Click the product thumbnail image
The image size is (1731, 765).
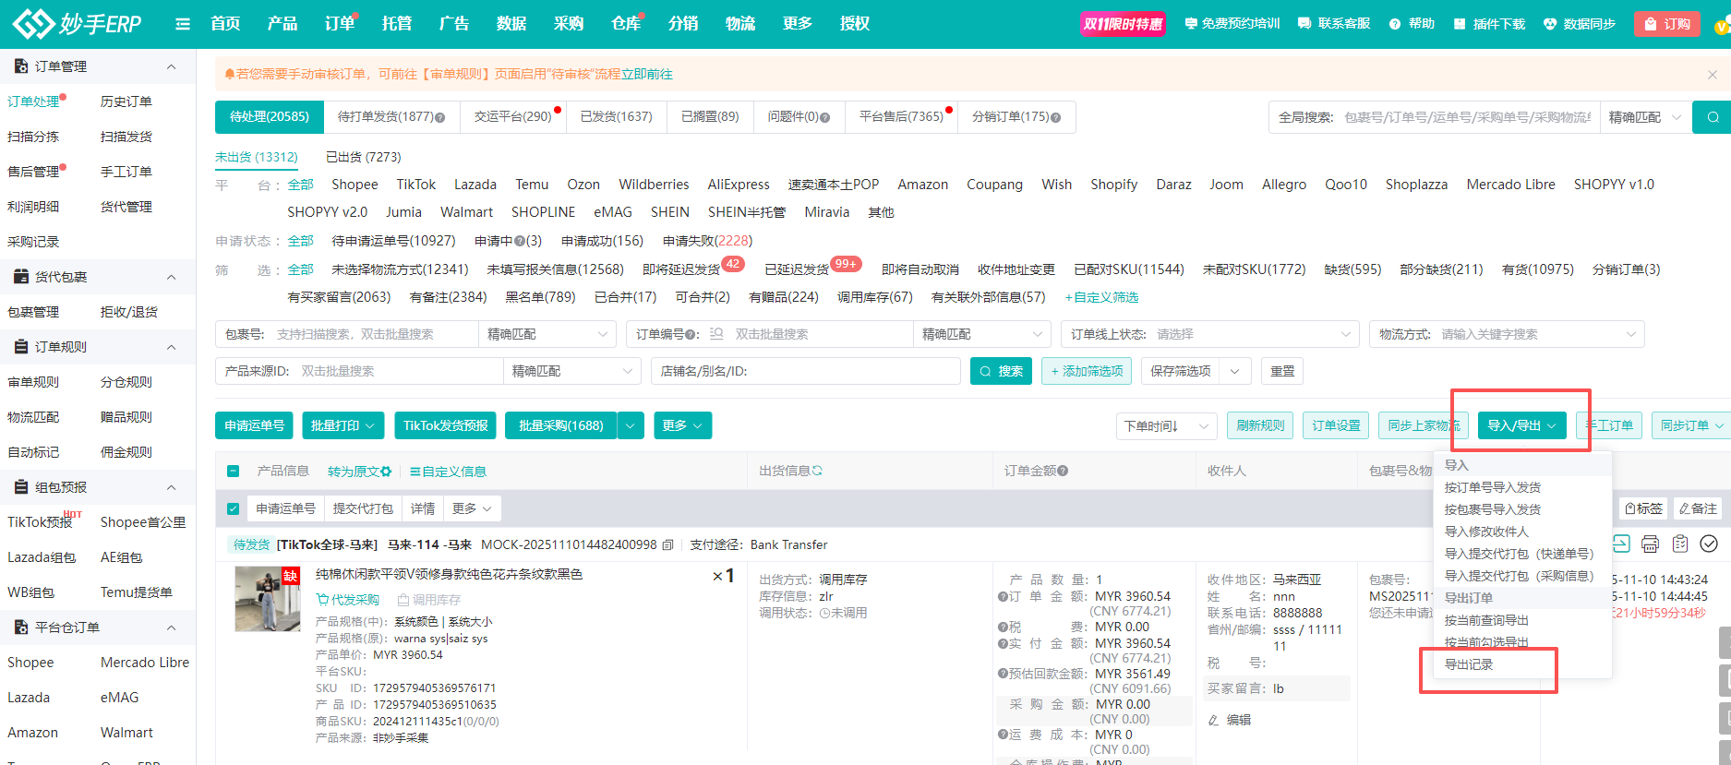coord(268,599)
